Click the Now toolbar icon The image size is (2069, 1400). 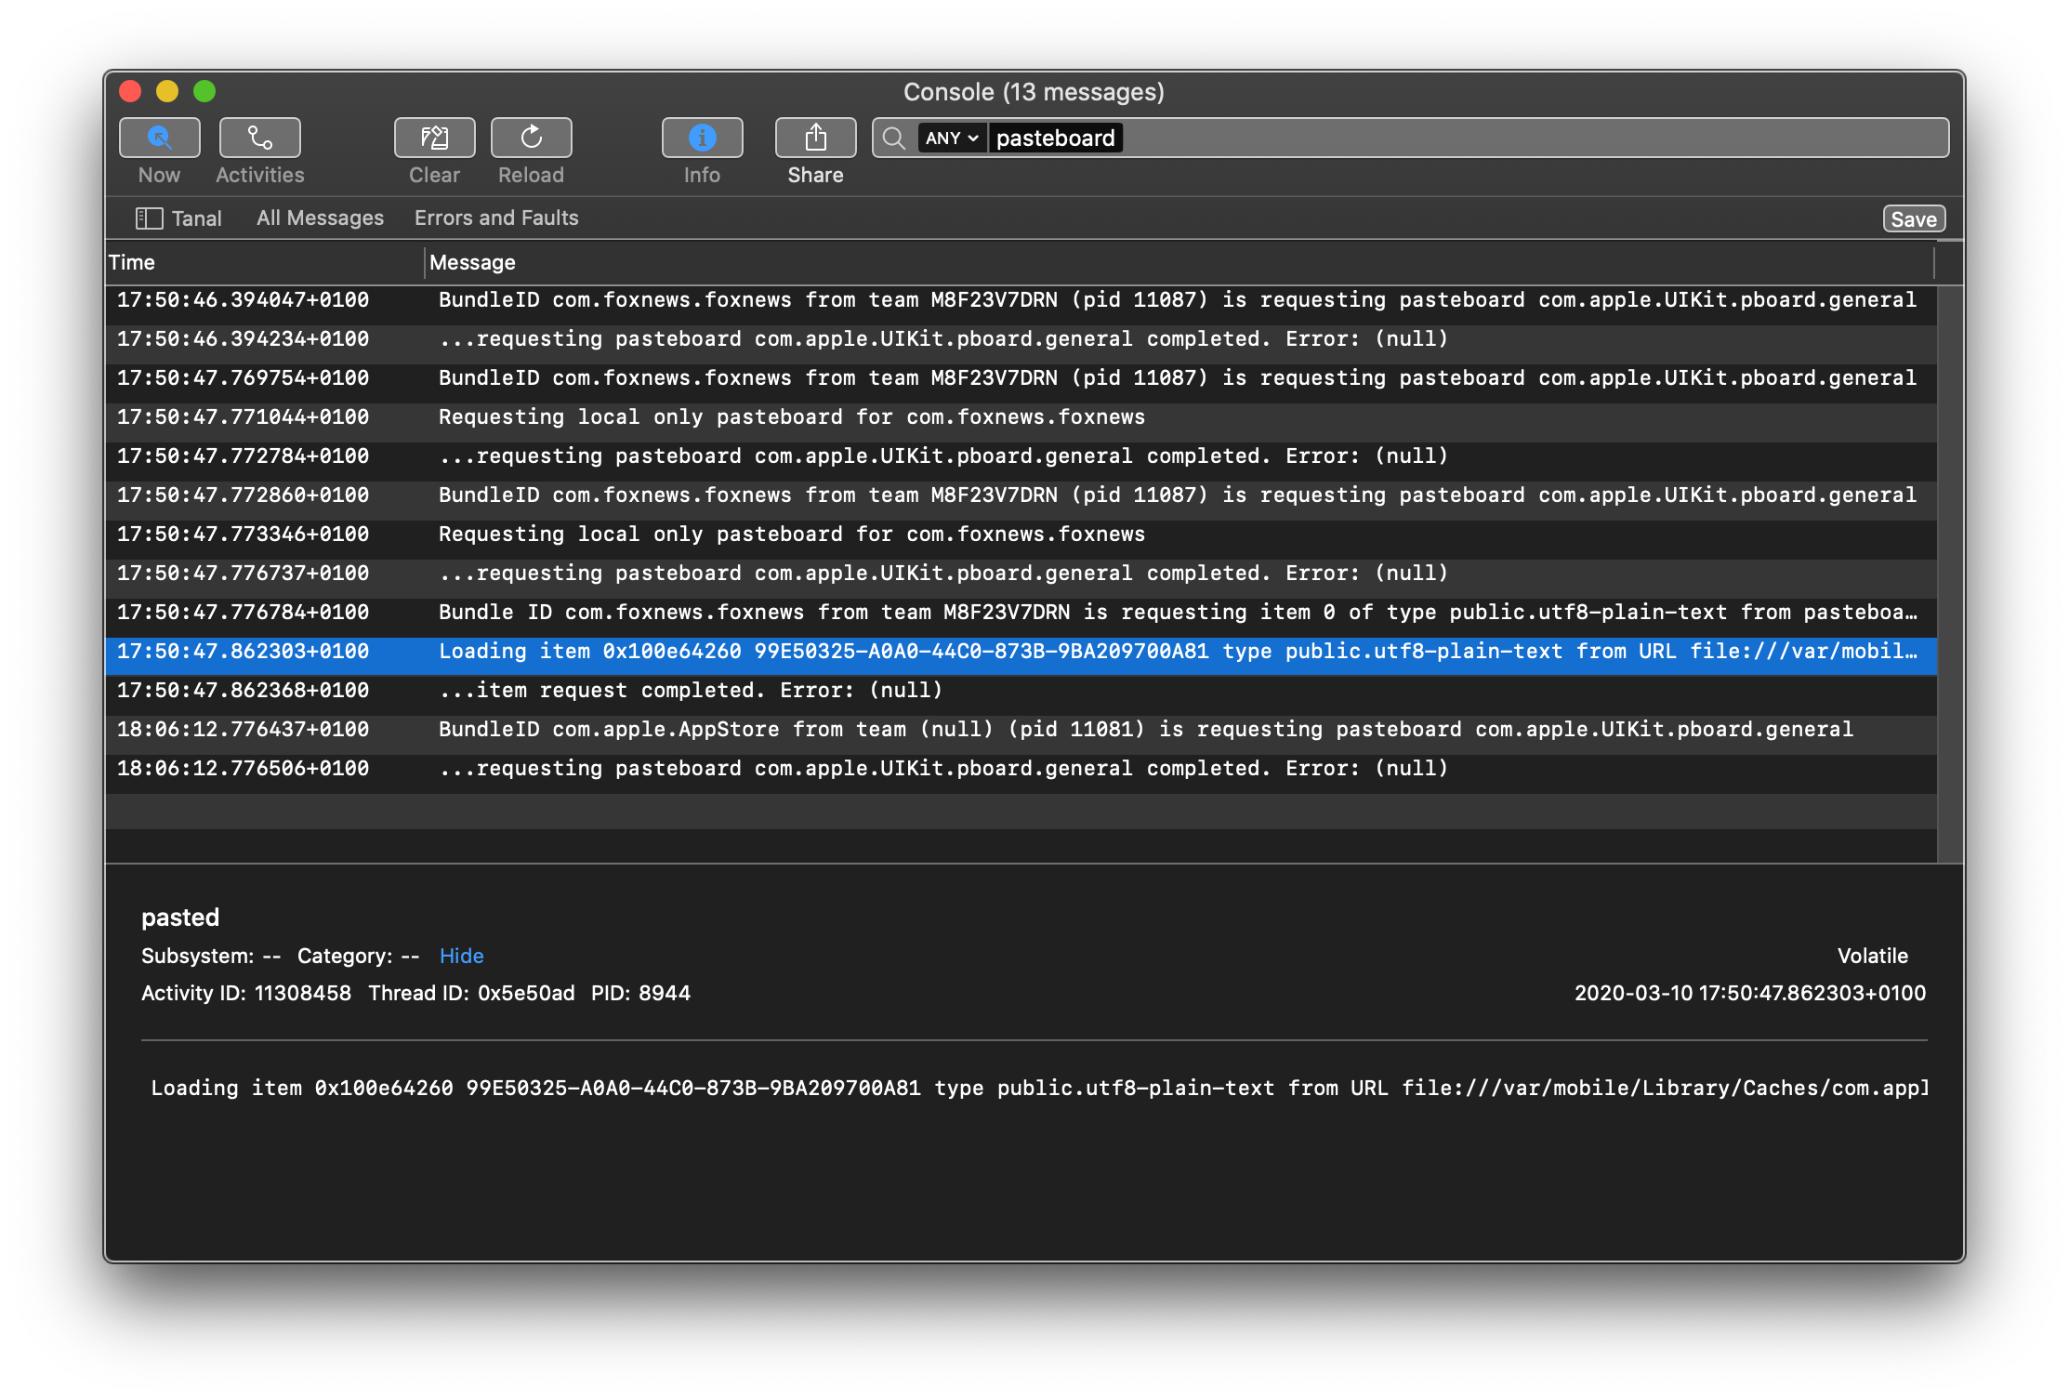(159, 138)
